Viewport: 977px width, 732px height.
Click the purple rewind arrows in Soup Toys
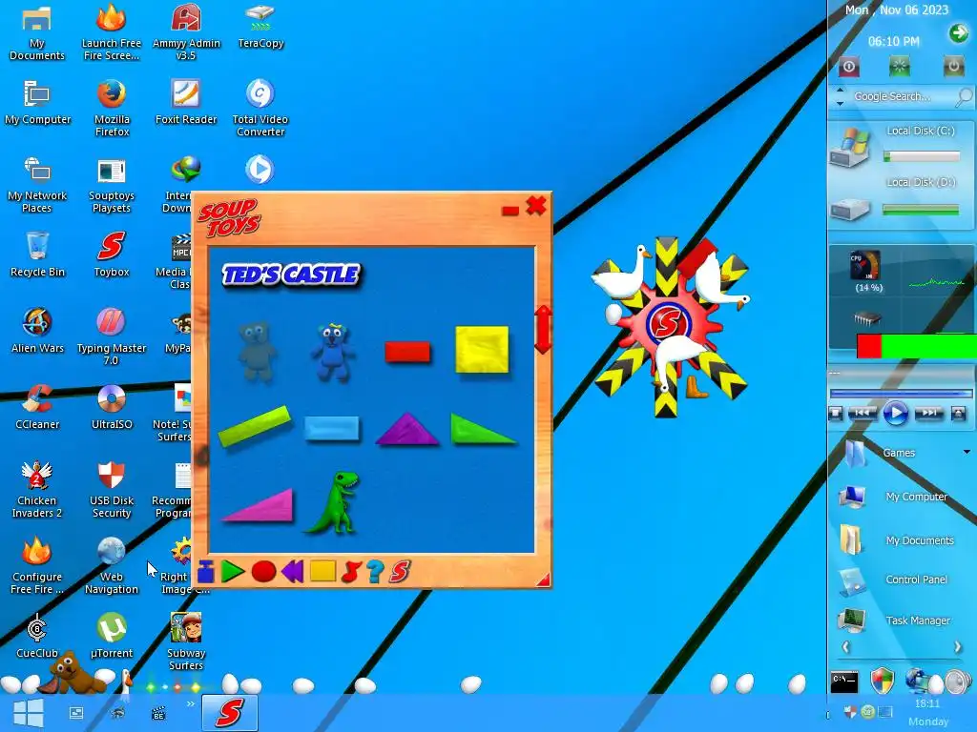(x=292, y=572)
